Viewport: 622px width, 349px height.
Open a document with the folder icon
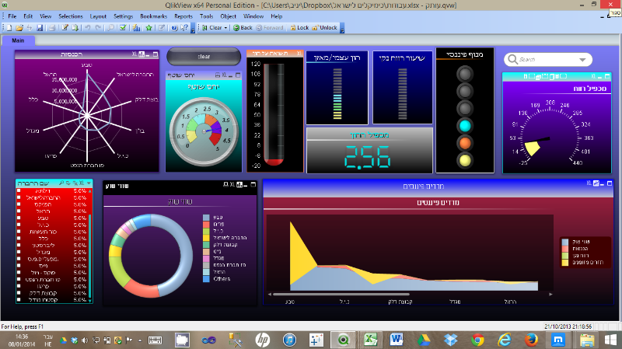click(x=19, y=28)
